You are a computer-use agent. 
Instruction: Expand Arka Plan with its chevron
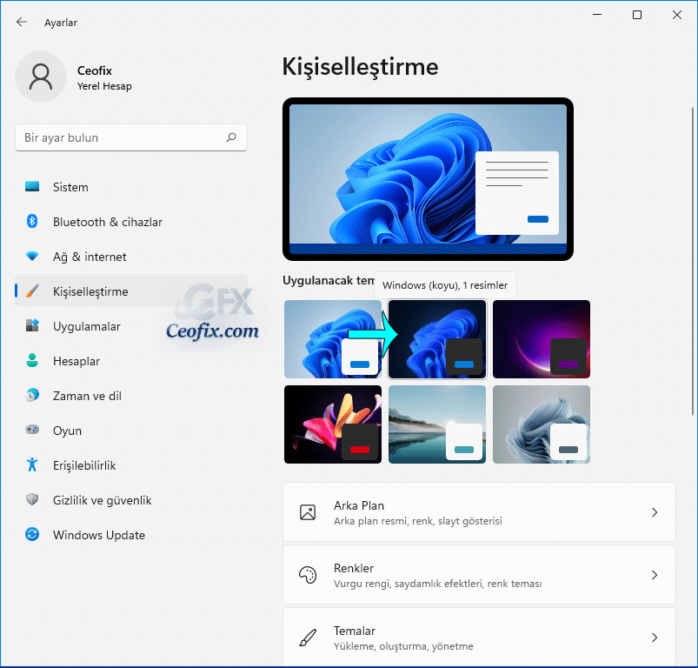coord(655,512)
